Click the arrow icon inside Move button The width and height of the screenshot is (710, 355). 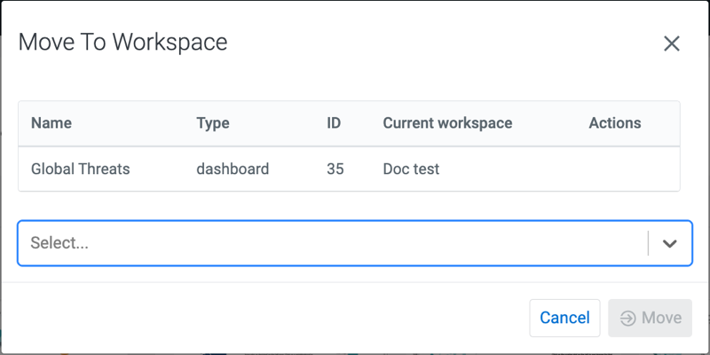pyautogui.click(x=628, y=318)
